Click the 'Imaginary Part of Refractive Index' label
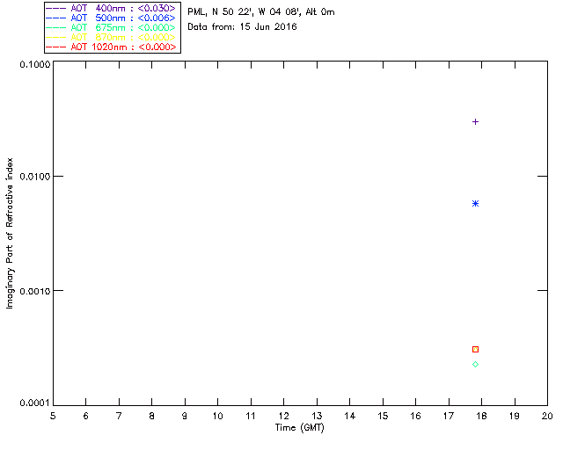 pos(10,233)
